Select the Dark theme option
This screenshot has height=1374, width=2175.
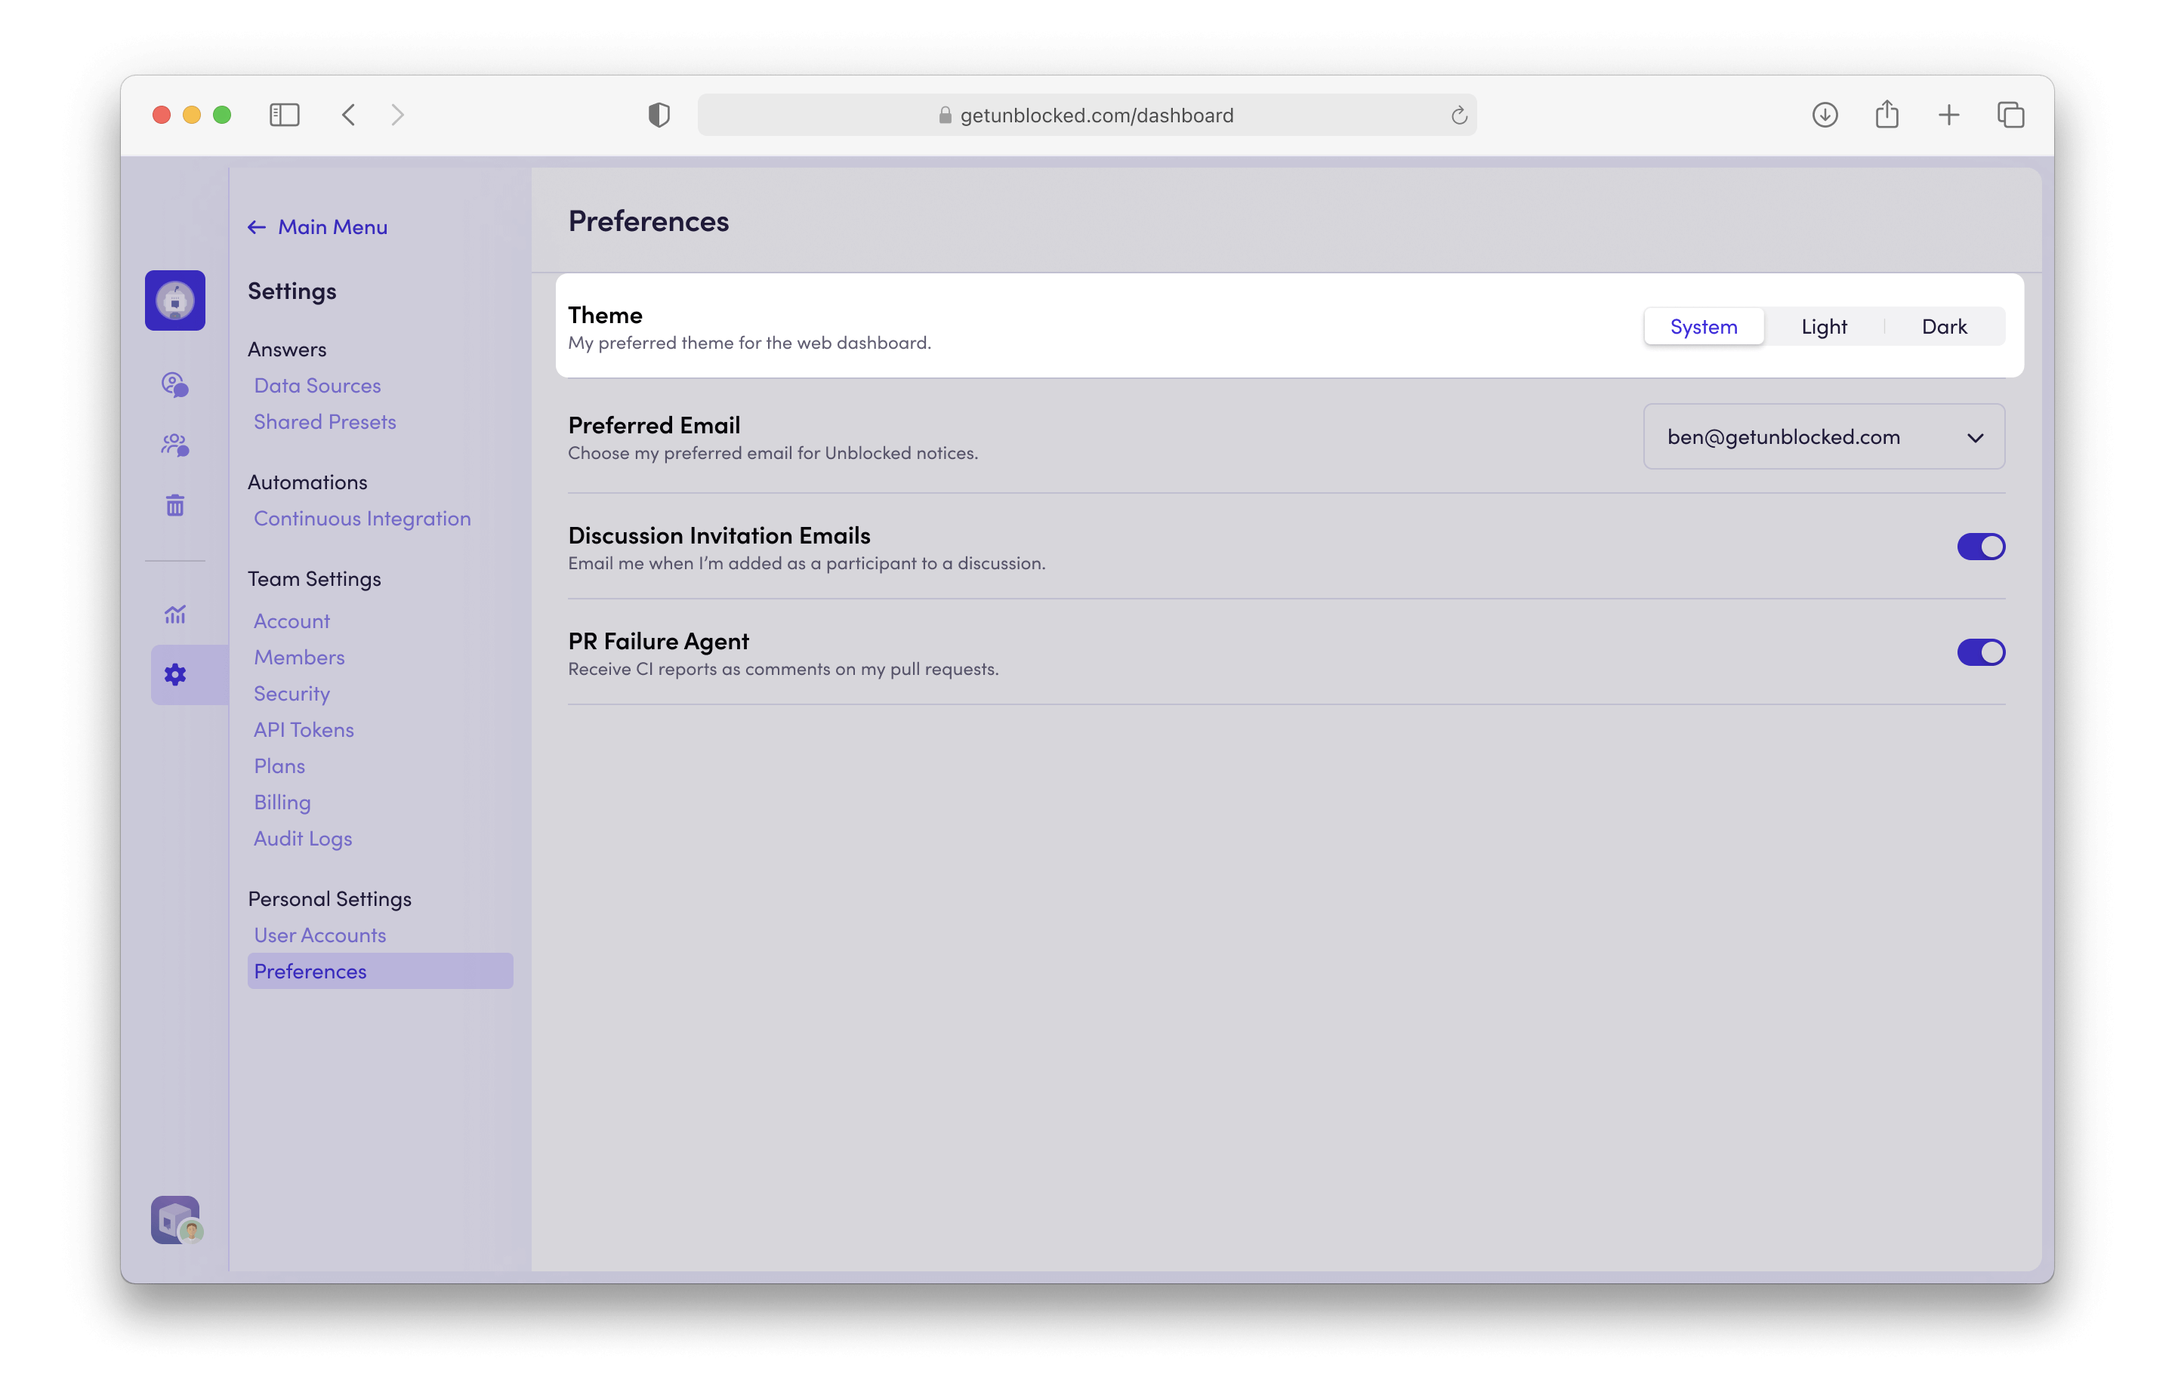tap(1943, 327)
